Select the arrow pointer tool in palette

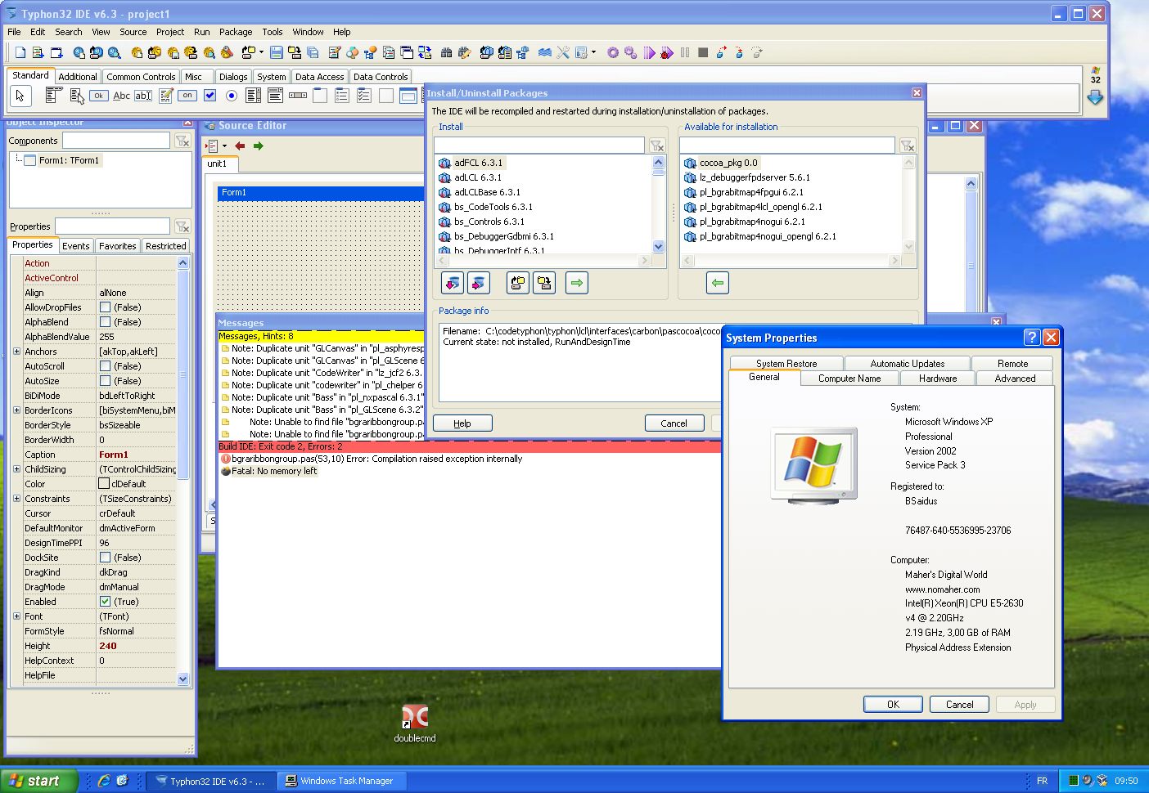20,96
